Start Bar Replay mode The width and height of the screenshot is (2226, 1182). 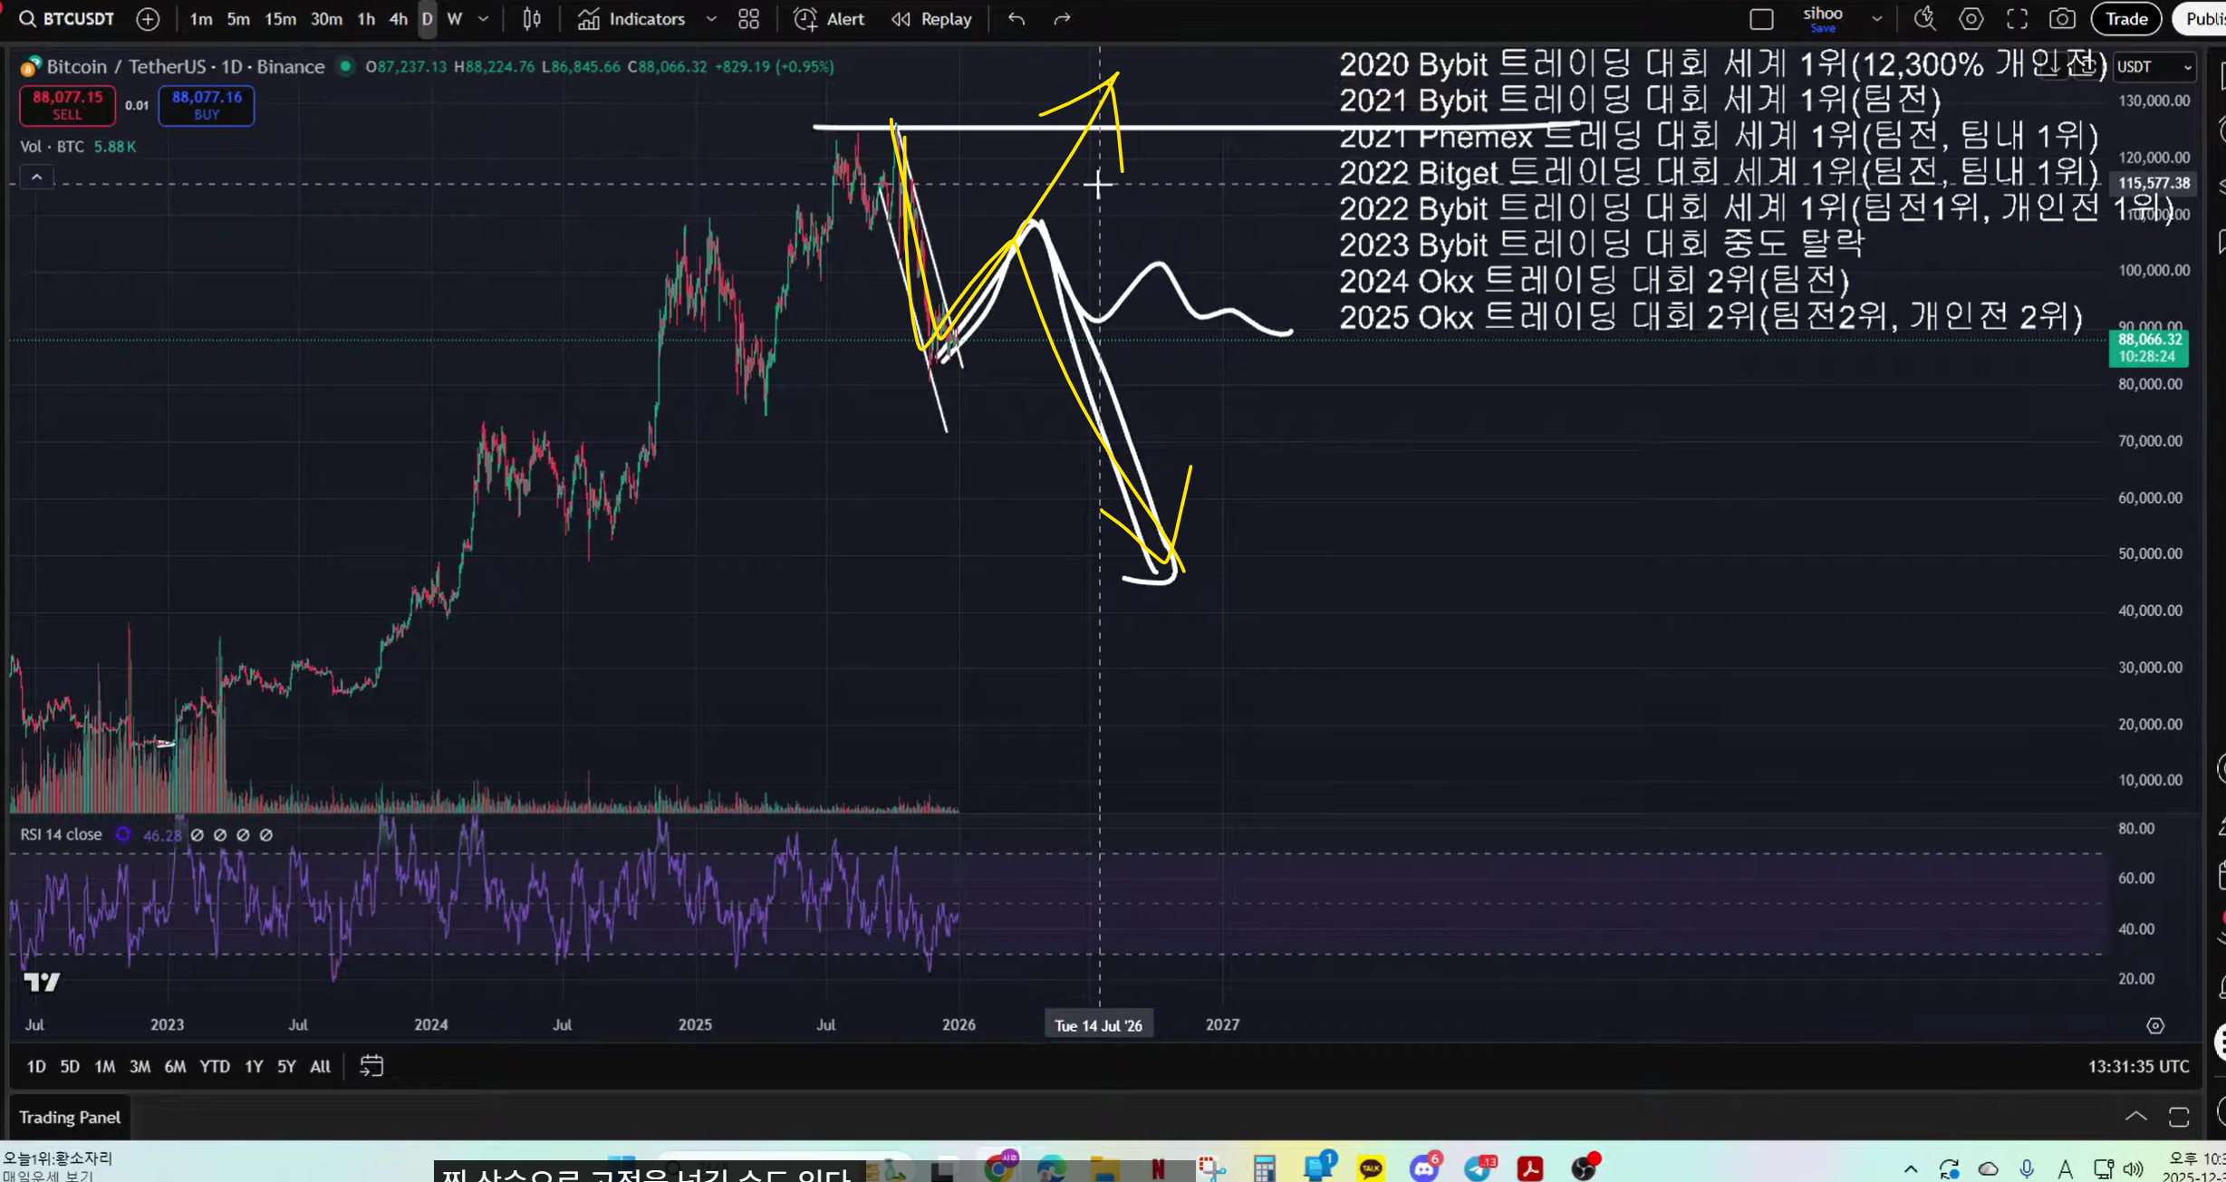click(931, 19)
